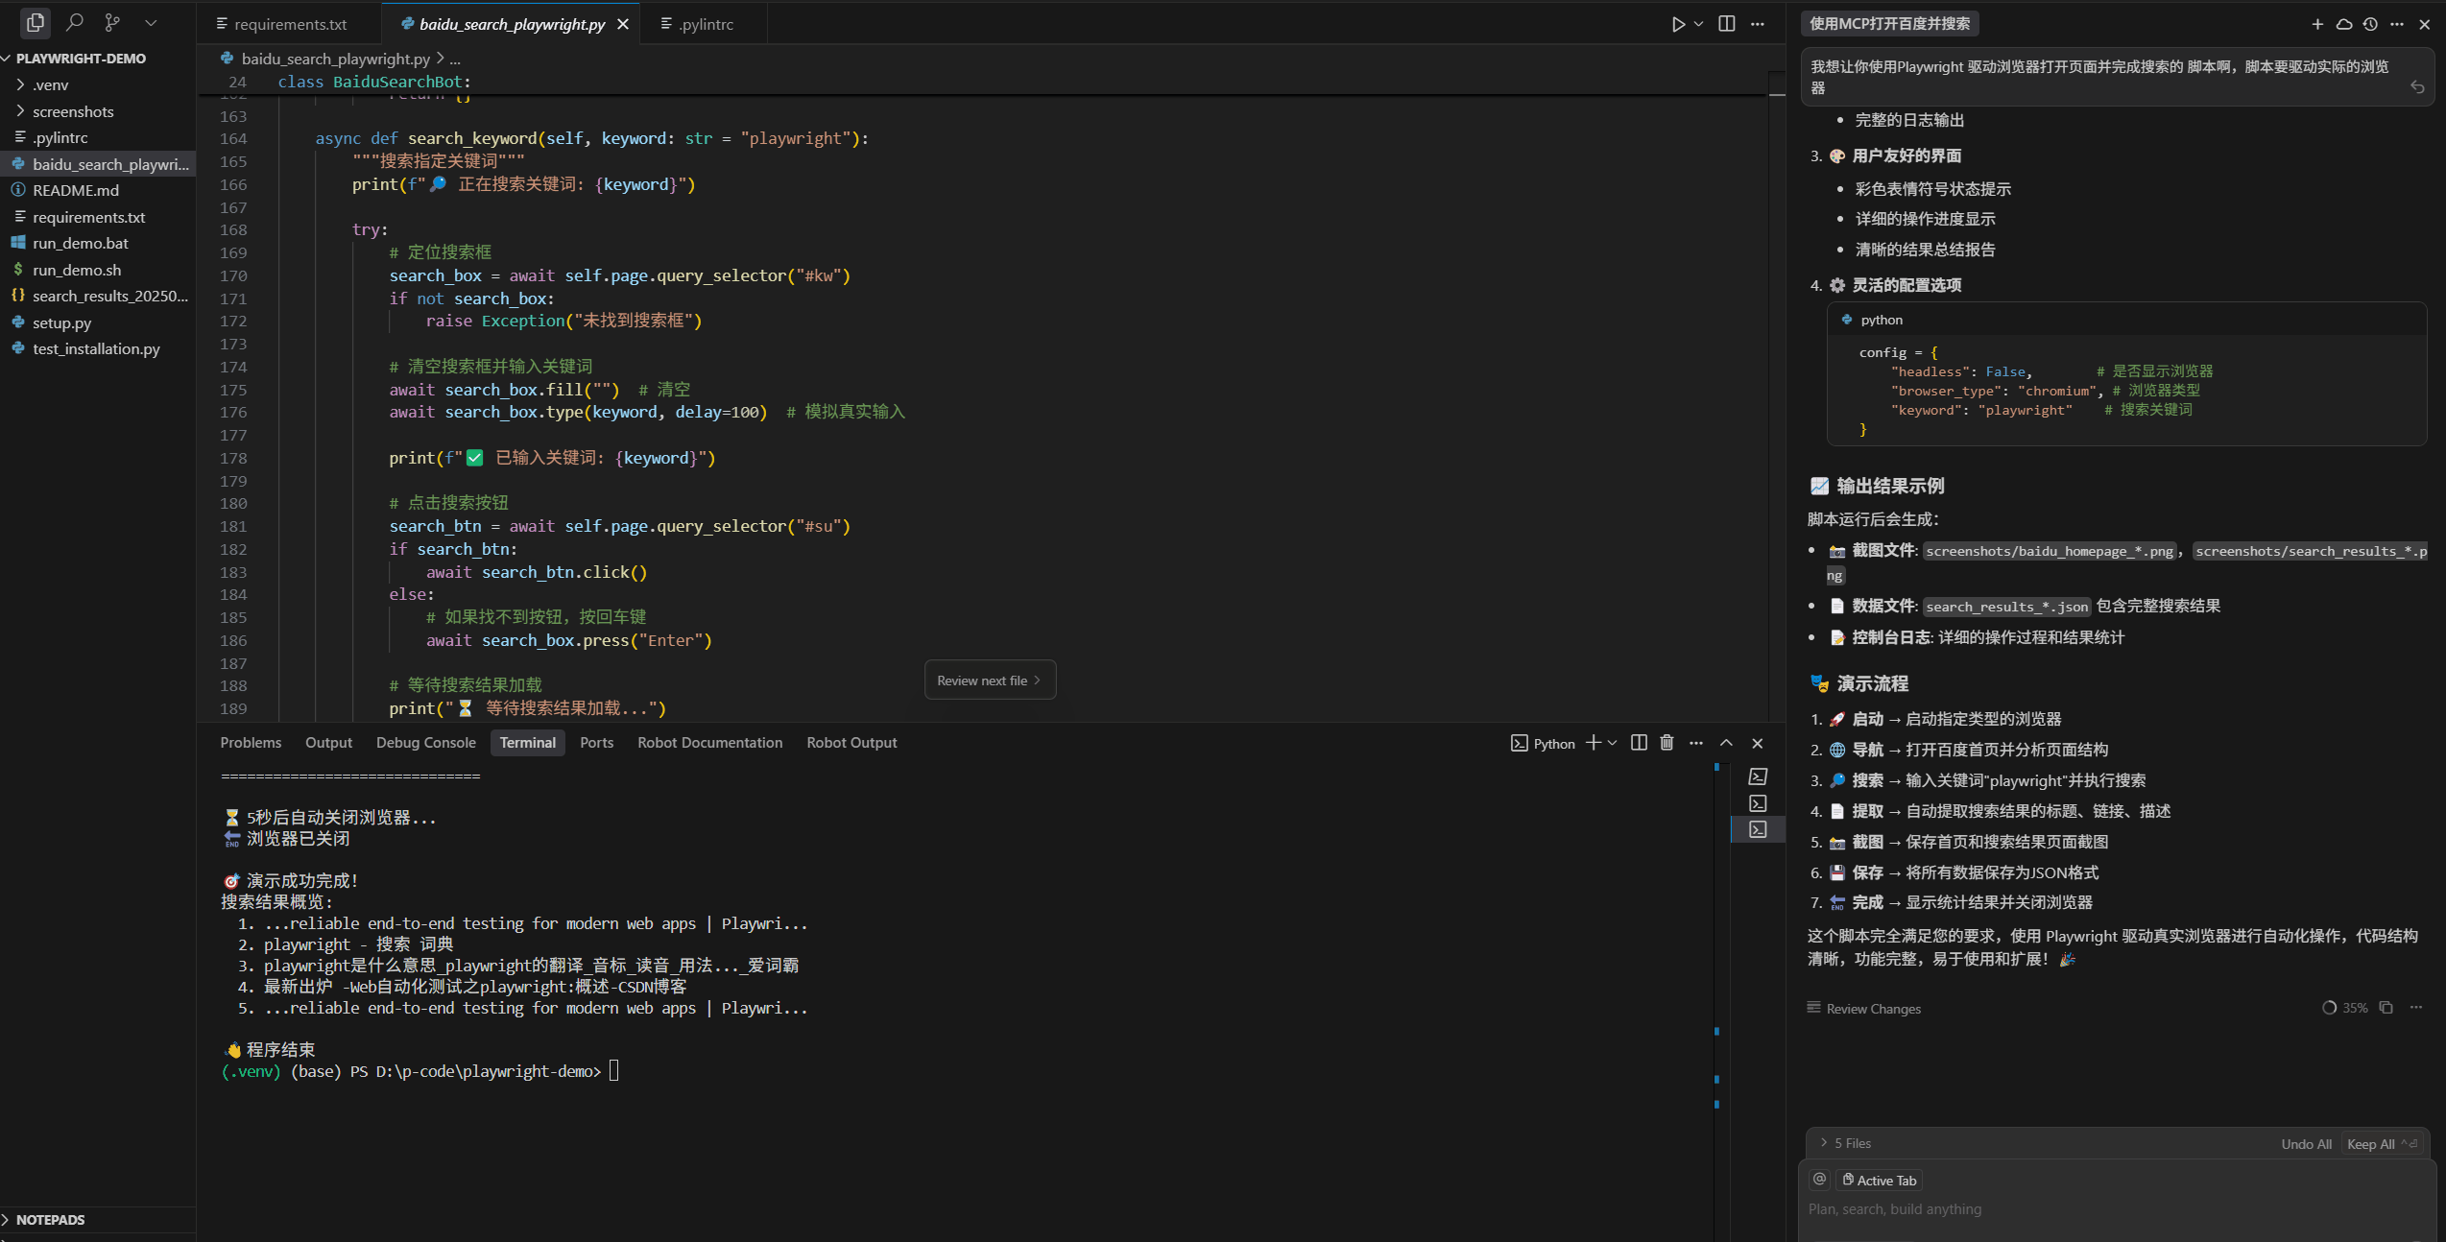Switch to Problems panel tab

pyautogui.click(x=251, y=743)
